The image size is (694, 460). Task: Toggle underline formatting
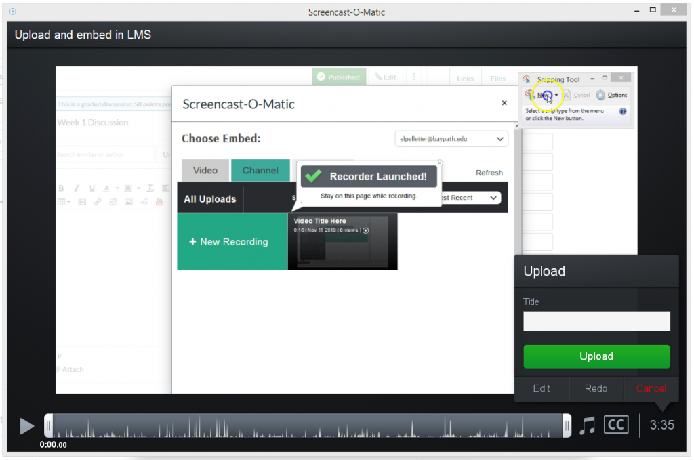pos(92,188)
